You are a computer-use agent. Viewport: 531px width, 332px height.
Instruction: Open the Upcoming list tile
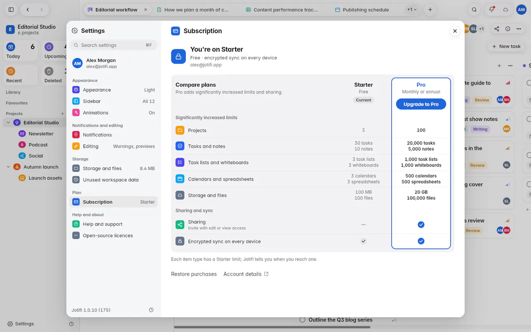54,51
